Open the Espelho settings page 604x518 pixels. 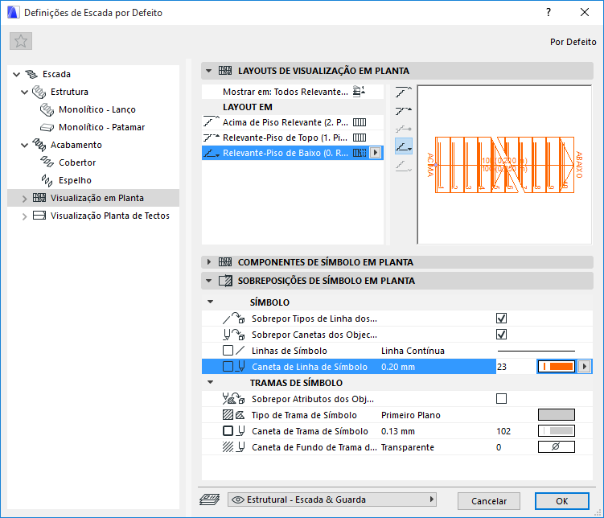75,180
